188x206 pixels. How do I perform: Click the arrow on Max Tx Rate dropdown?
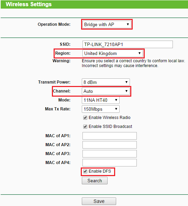[x=116, y=109]
